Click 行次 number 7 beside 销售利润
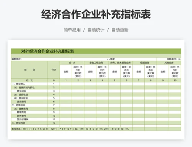 tap(54, 105)
